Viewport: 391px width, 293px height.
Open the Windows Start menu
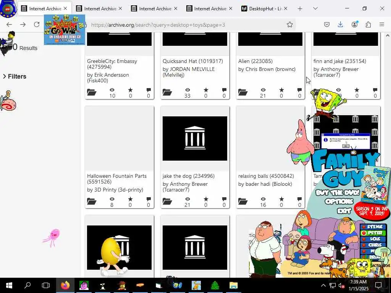pyautogui.click(x=9, y=285)
